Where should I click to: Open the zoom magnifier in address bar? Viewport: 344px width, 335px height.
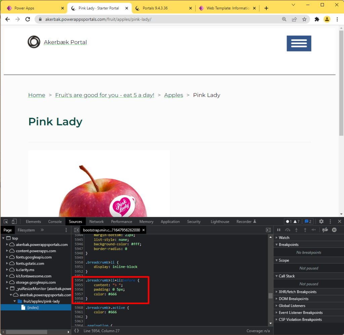[x=284, y=19]
